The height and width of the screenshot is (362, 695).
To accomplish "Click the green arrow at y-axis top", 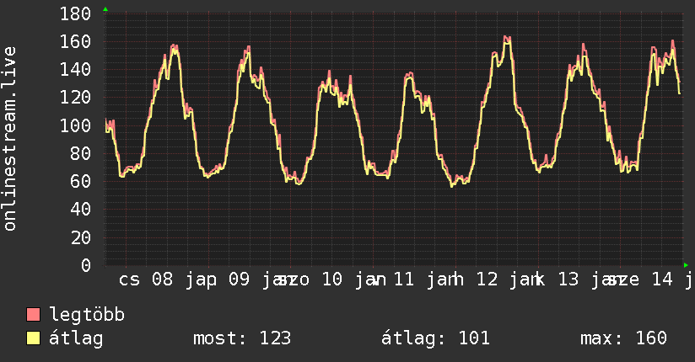I will [105, 9].
